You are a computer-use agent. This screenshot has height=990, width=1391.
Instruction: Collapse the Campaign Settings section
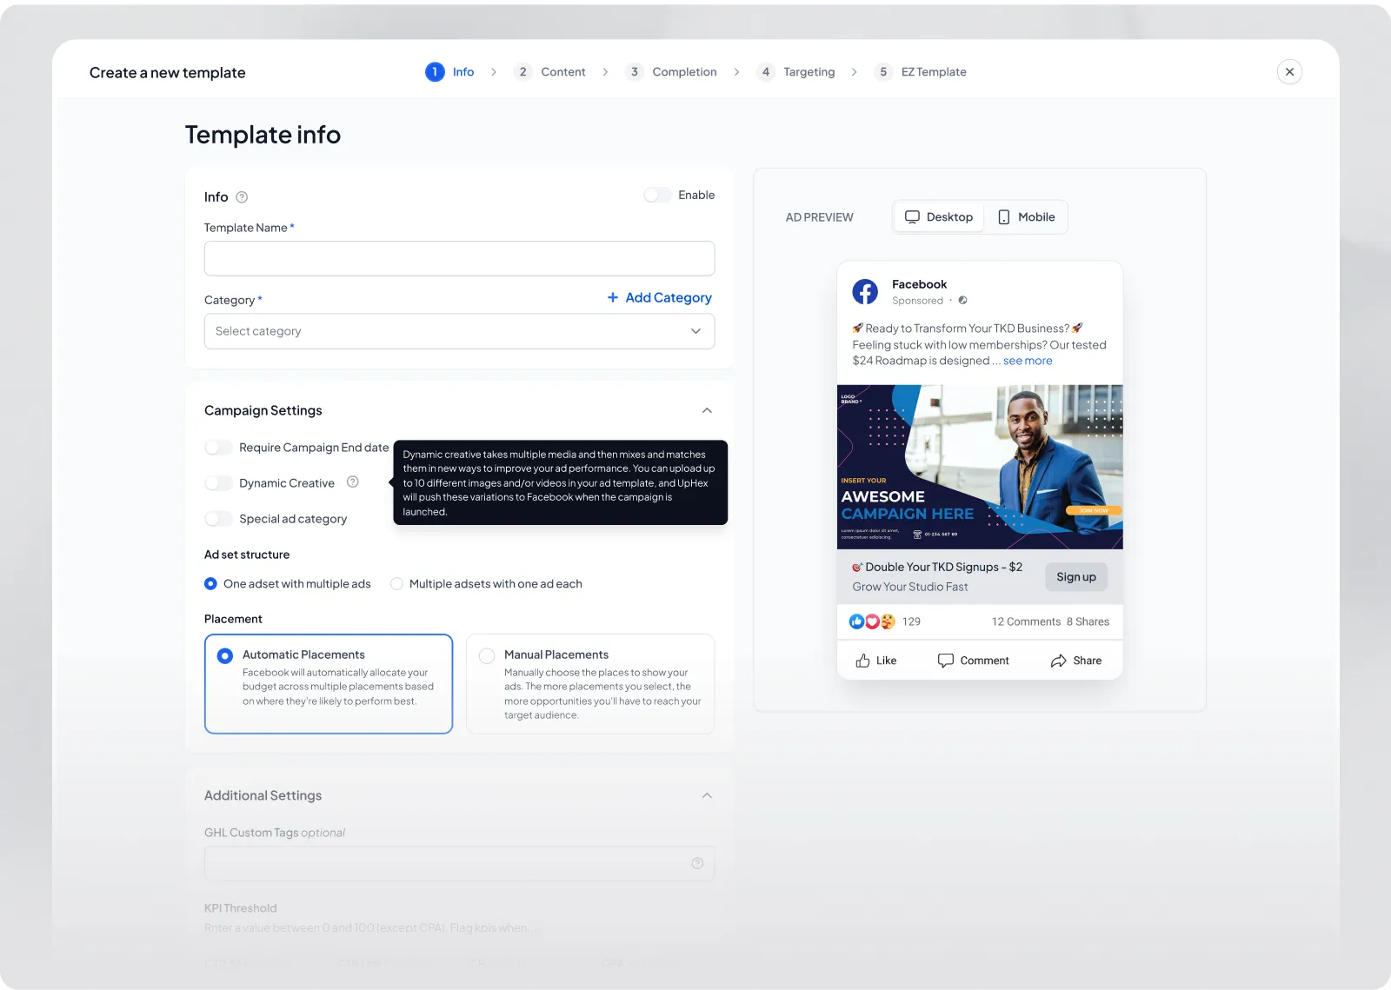(x=707, y=410)
